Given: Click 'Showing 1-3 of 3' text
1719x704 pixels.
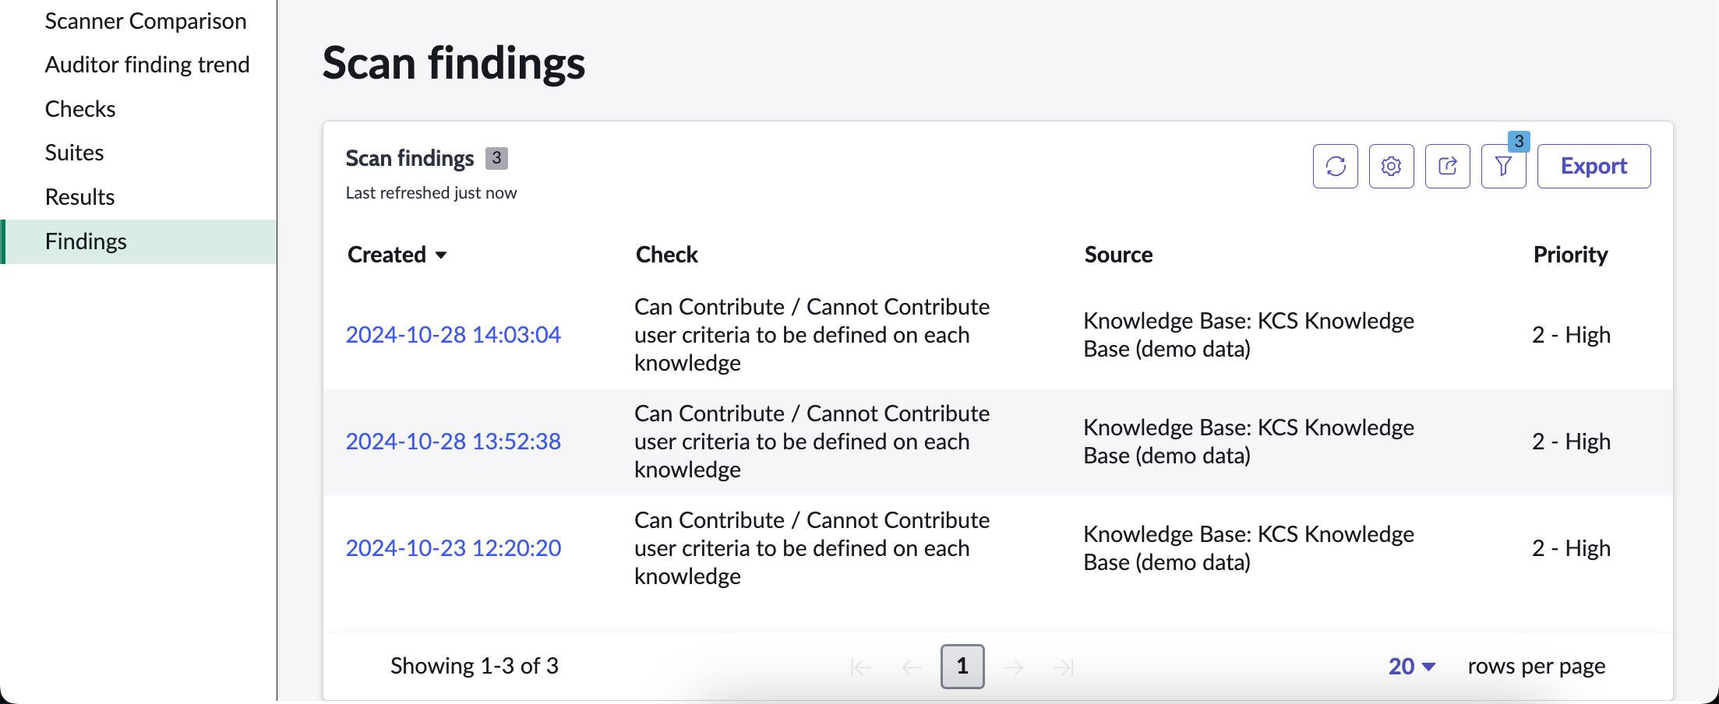Looking at the screenshot, I should tap(475, 667).
